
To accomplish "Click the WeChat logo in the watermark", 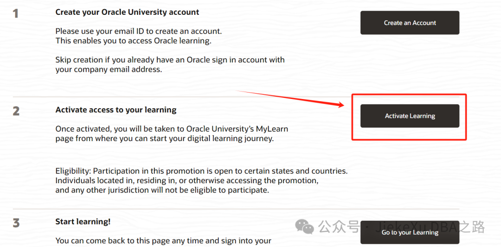I will (x=305, y=227).
